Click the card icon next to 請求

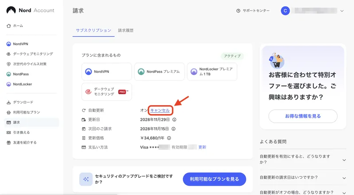point(8,122)
